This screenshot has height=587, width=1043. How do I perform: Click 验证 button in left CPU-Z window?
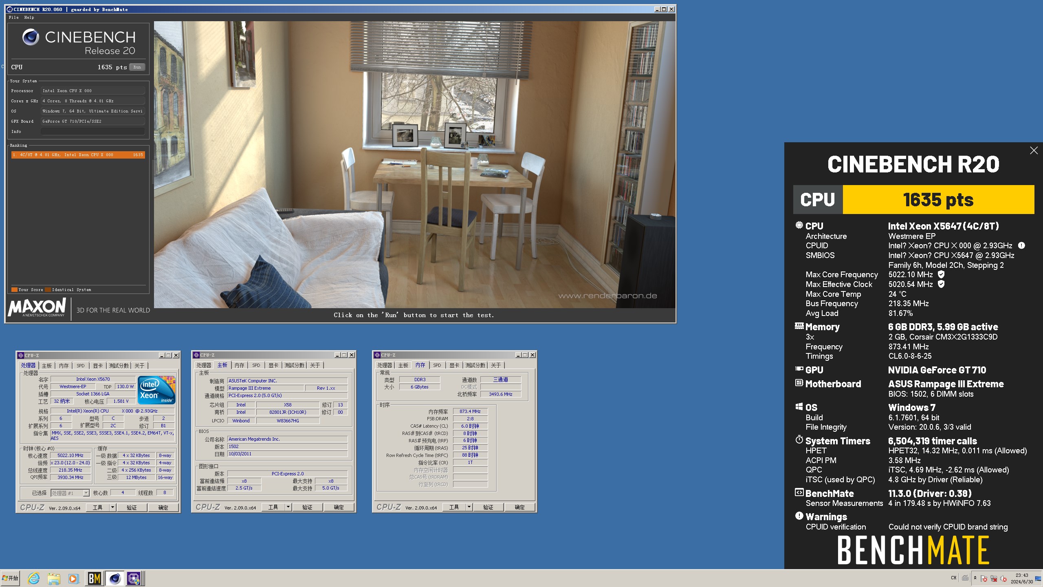tap(132, 508)
